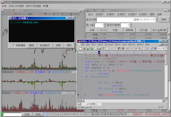
Task: Click quick search input field at bottom
Action: pos(12,114)
